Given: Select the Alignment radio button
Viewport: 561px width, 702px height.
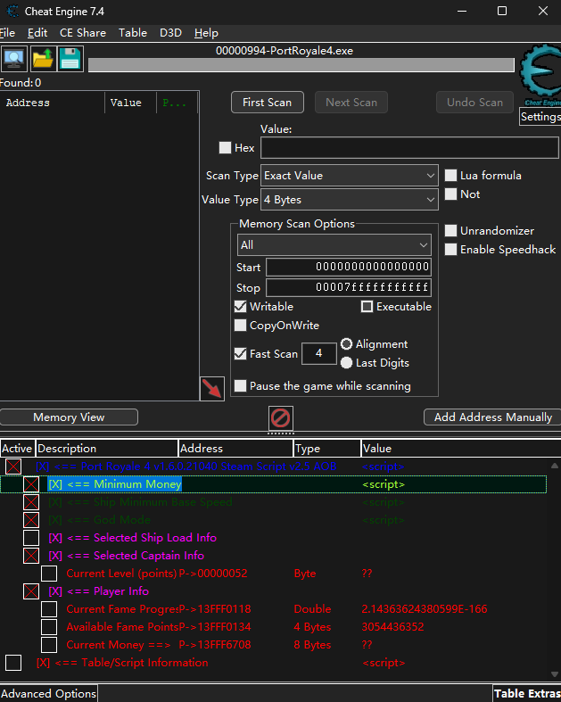Looking at the screenshot, I should click(x=346, y=343).
